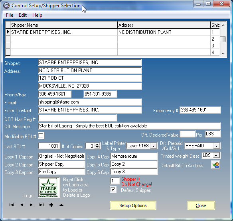Image resolution: width=233 pixels, height=221 pixels.
Task: Toggle Default Shipper checkbox
Action: tap(113, 190)
